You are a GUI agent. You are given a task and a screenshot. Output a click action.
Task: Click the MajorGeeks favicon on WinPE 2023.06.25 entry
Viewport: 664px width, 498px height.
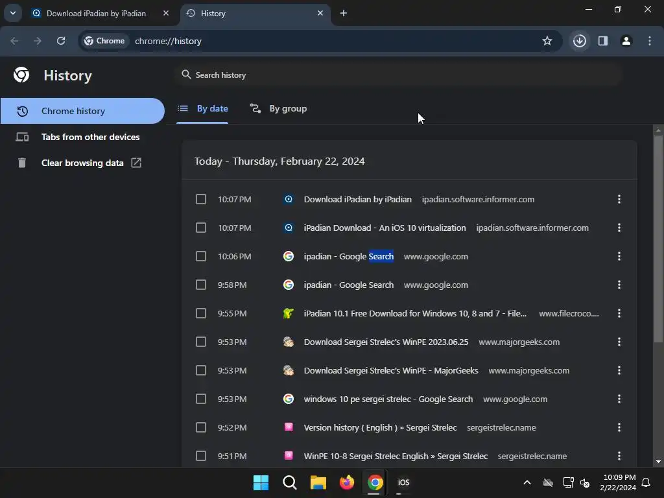click(x=289, y=342)
